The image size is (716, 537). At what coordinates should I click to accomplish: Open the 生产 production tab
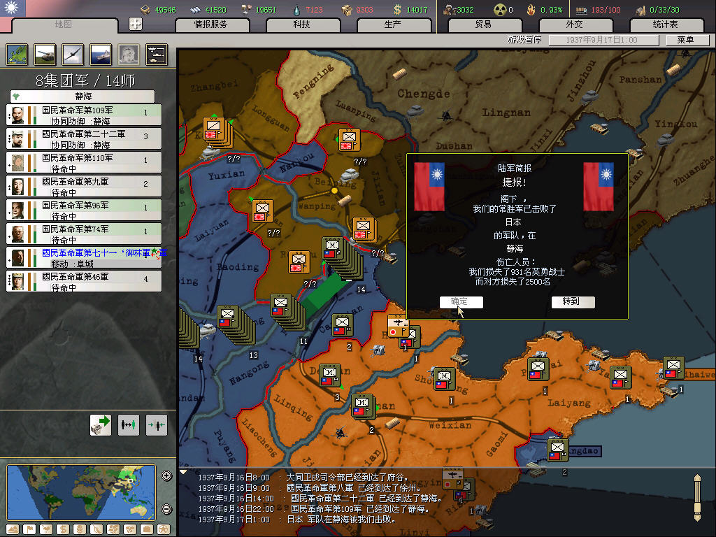(393, 24)
